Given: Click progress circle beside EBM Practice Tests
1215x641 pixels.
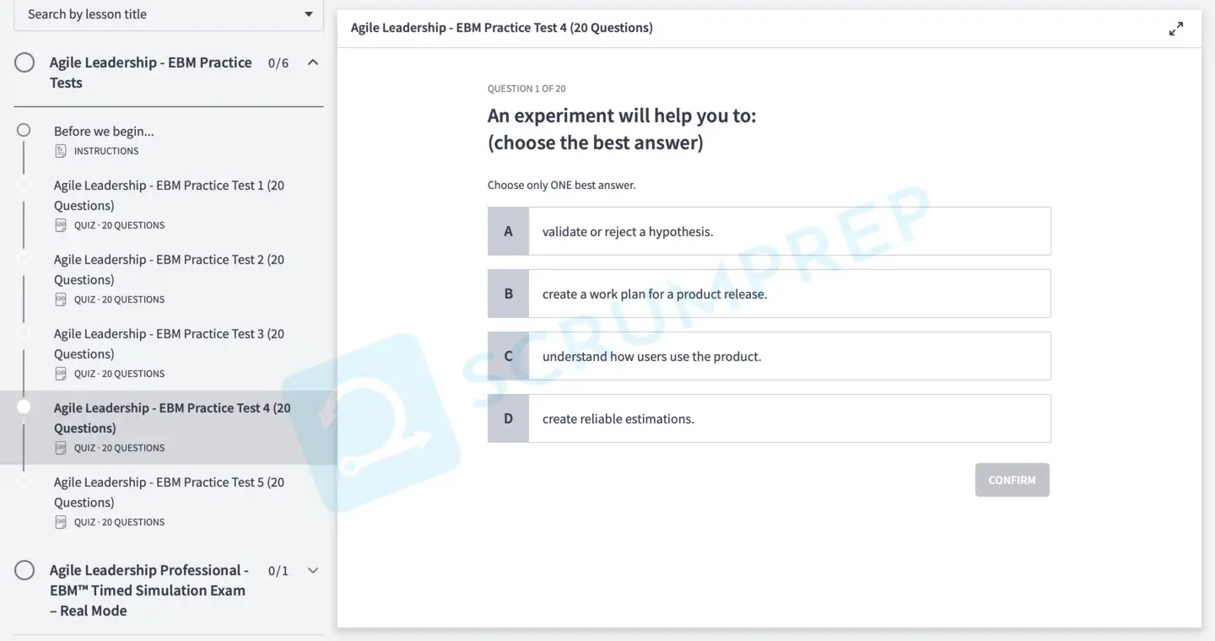Looking at the screenshot, I should point(24,62).
